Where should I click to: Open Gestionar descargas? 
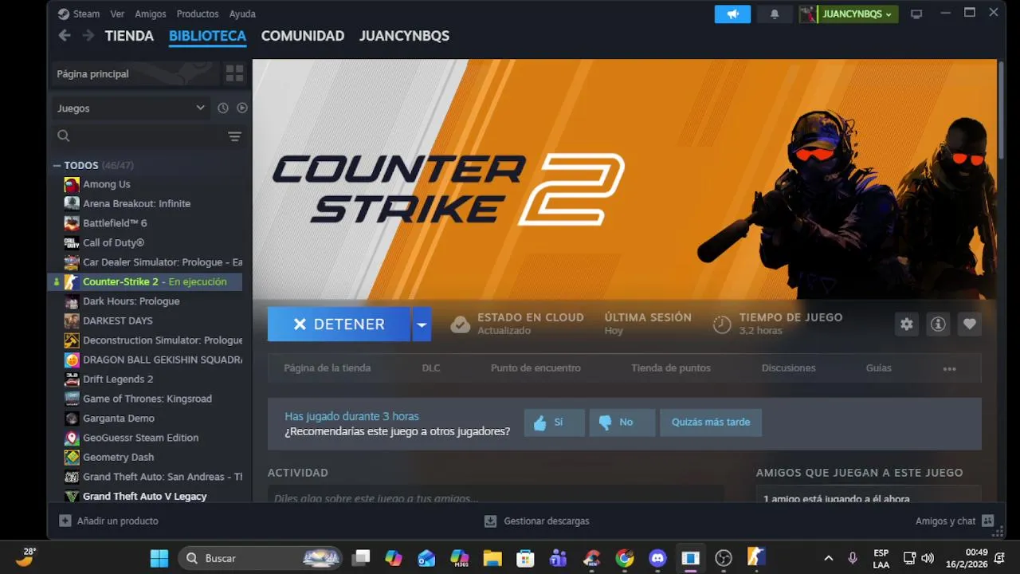pyautogui.click(x=537, y=521)
